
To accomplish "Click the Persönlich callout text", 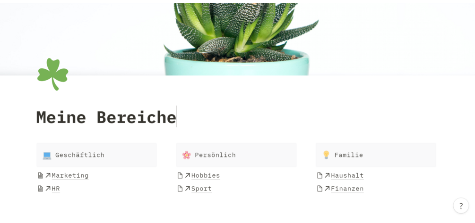I will [215, 155].
